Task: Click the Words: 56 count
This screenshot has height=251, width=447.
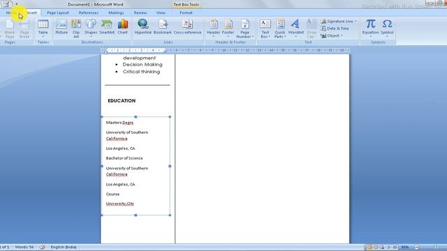Action: (x=24, y=247)
